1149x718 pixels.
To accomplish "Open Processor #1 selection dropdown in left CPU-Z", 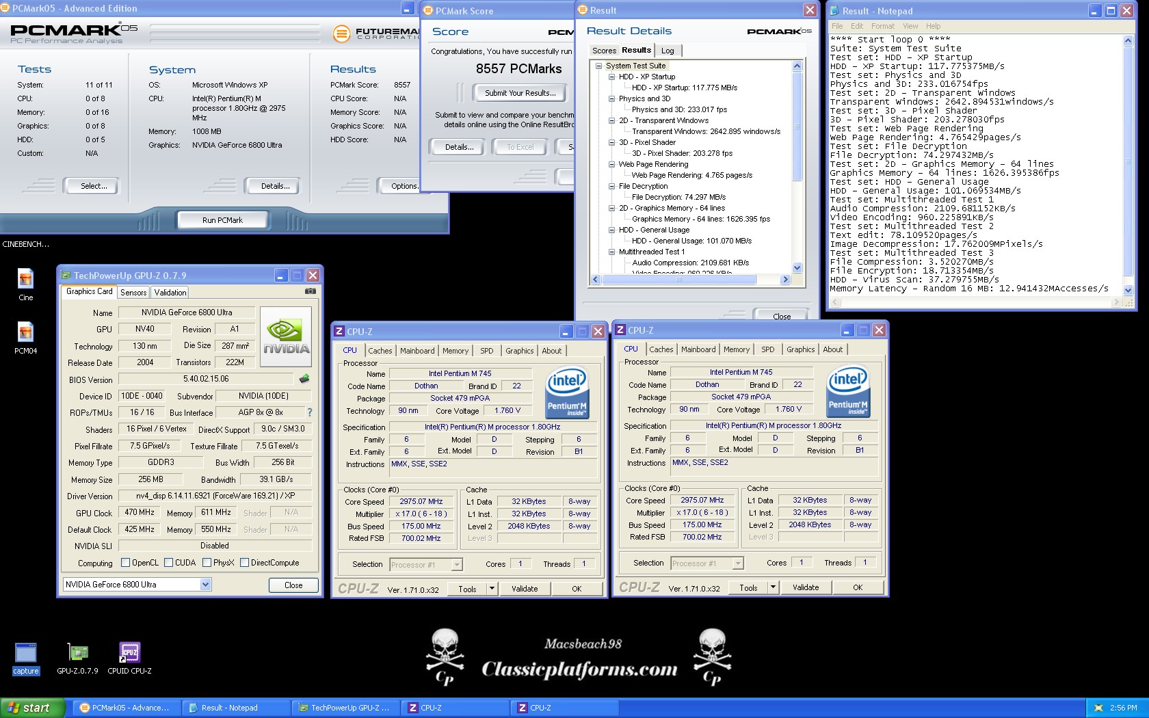I will click(x=457, y=565).
